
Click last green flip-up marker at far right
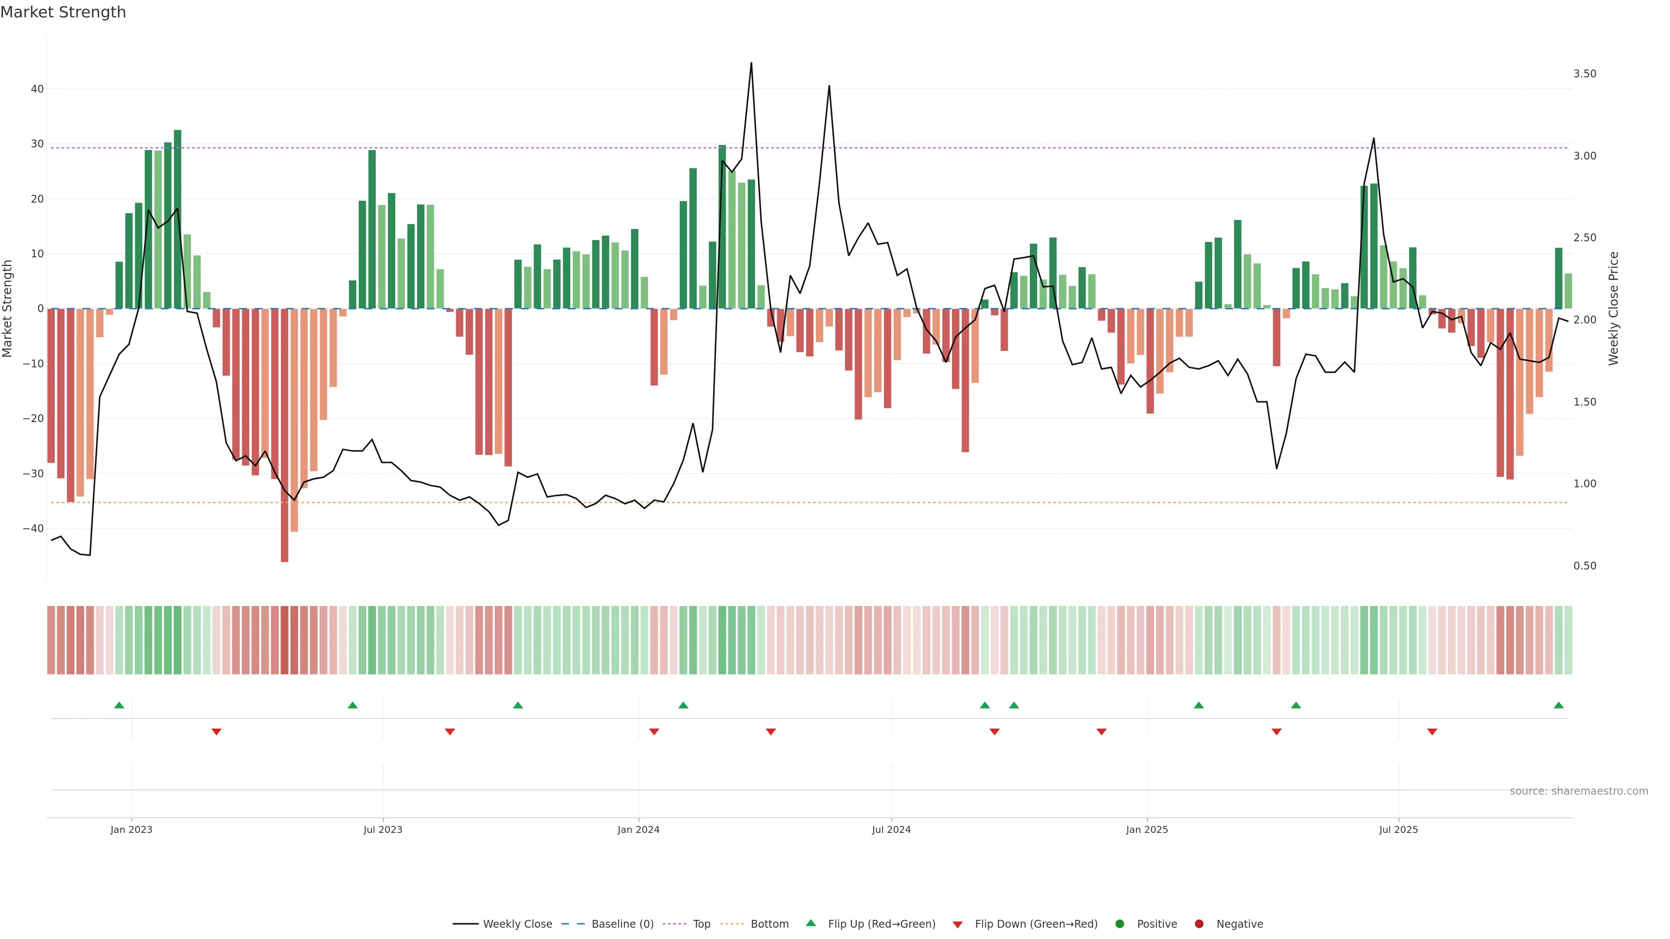pyautogui.click(x=1559, y=705)
